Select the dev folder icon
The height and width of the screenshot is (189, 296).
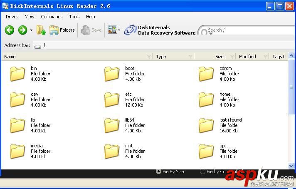17,99
